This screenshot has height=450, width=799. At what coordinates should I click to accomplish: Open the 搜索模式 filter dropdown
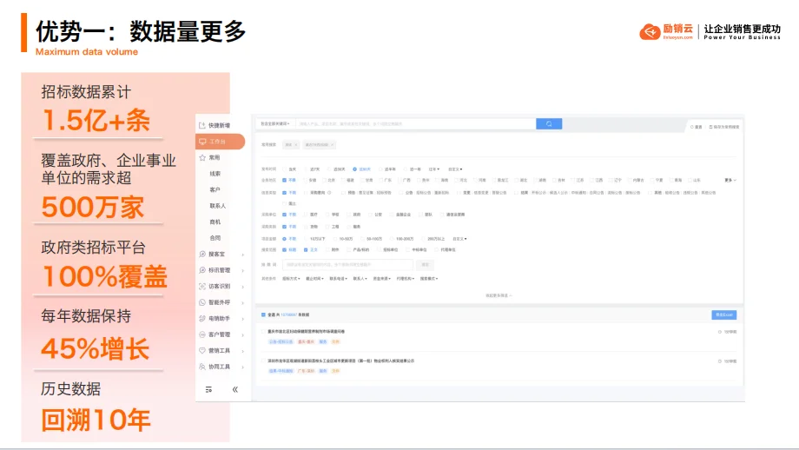[429, 279]
